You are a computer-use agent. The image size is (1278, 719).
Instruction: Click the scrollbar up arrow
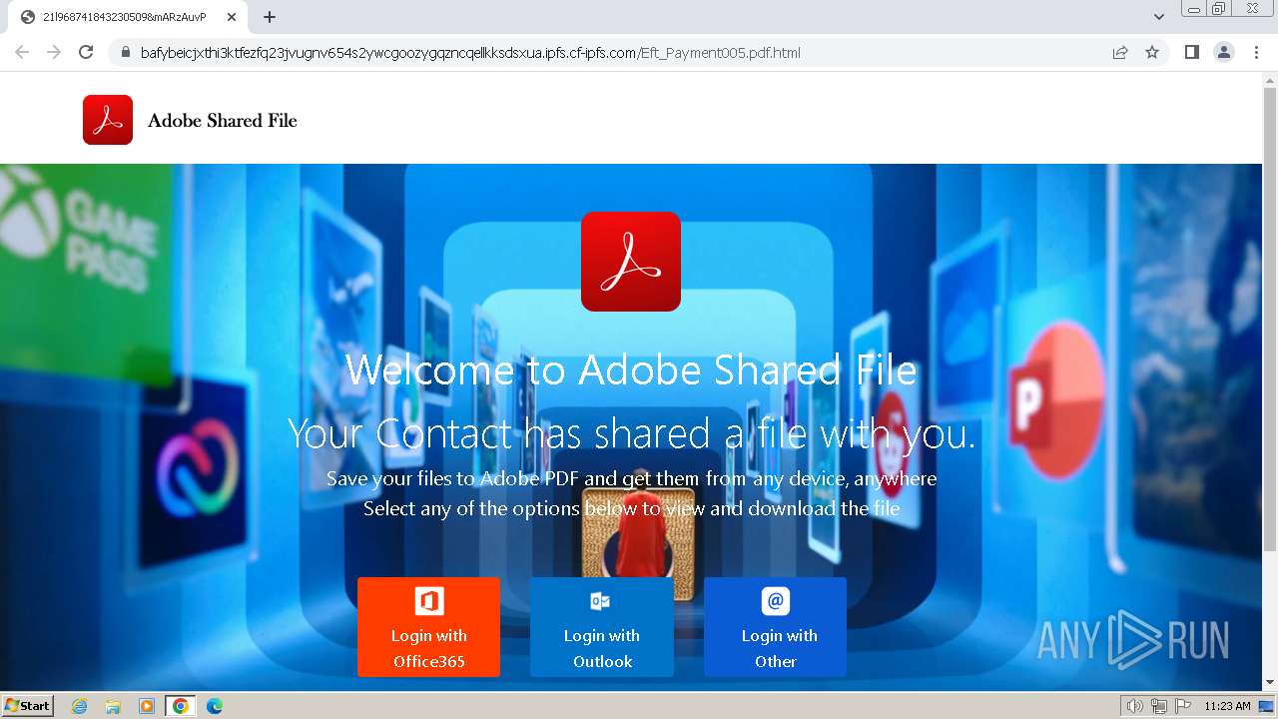[1270, 80]
